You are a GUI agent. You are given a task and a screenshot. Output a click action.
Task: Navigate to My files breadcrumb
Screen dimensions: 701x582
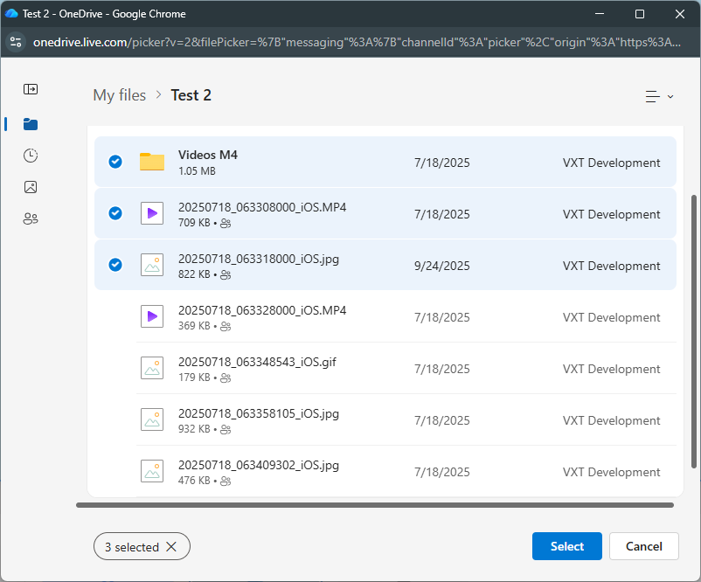119,95
